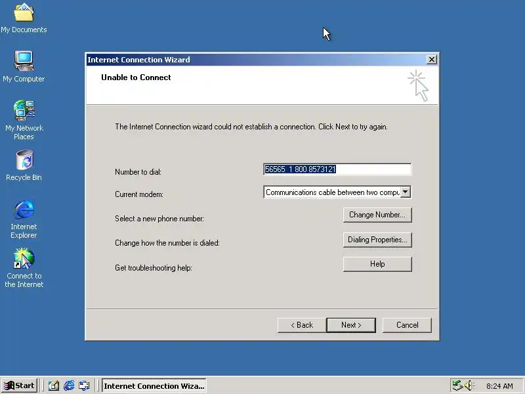Go Back in the wizard
Screen dimensions: 525x394
(x=302, y=325)
